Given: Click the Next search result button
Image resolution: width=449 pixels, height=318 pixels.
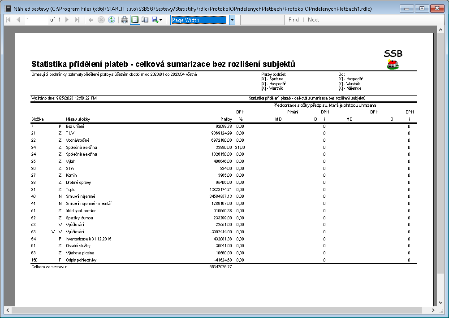Looking at the screenshot, I should pyautogui.click(x=313, y=20).
